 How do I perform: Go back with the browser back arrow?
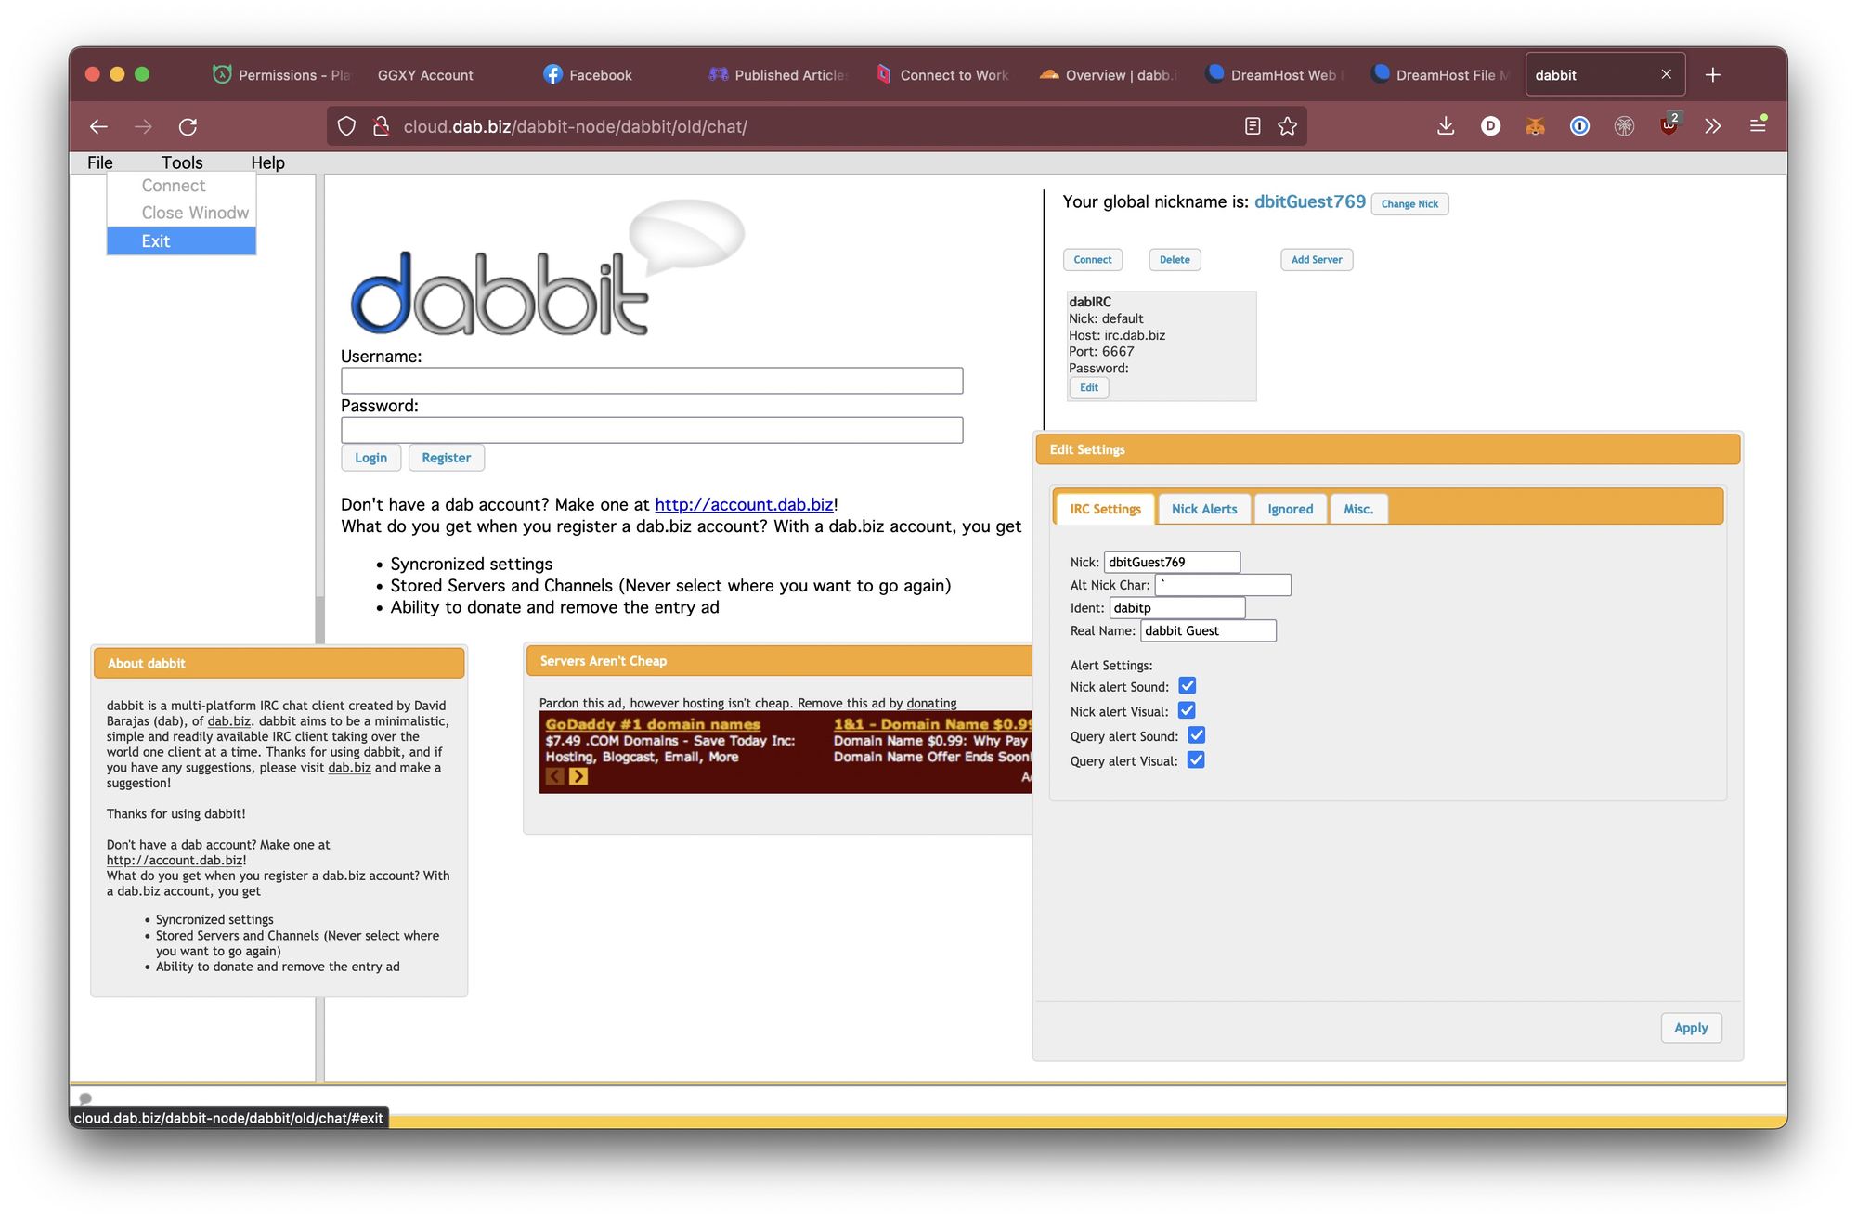(98, 126)
